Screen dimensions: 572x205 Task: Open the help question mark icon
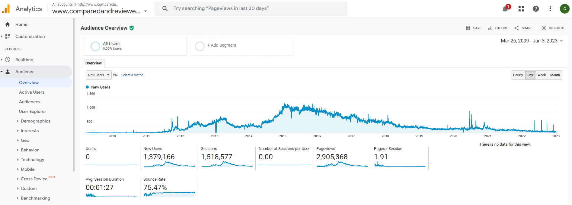click(x=536, y=9)
